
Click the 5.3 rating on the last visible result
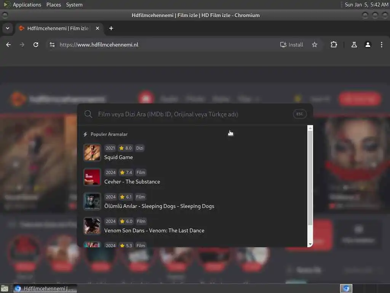coord(126,245)
